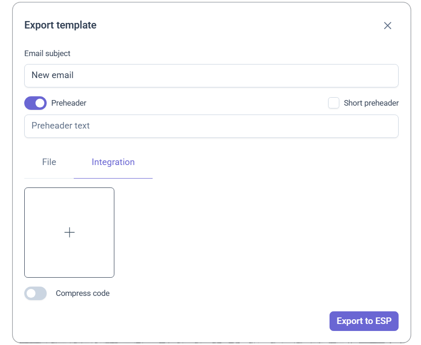421x345 pixels.
Task: Click the Export template heading
Action: click(x=60, y=25)
